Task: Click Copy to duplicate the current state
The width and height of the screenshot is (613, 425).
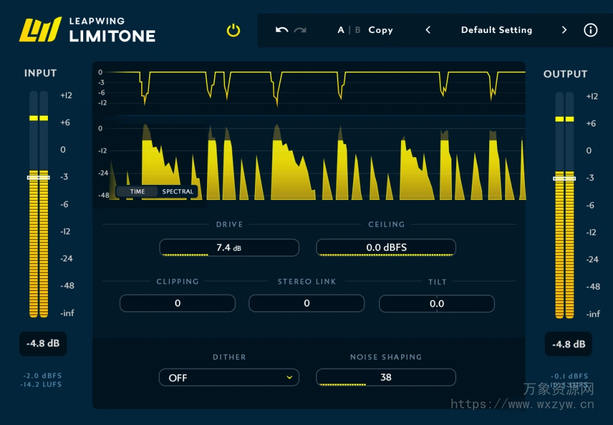Action: [381, 30]
